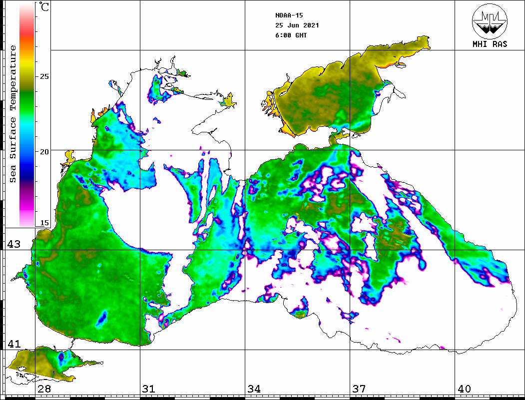Click the "25 Jun 2021" date text
Screen dimensions: 525x400
coord(297,25)
